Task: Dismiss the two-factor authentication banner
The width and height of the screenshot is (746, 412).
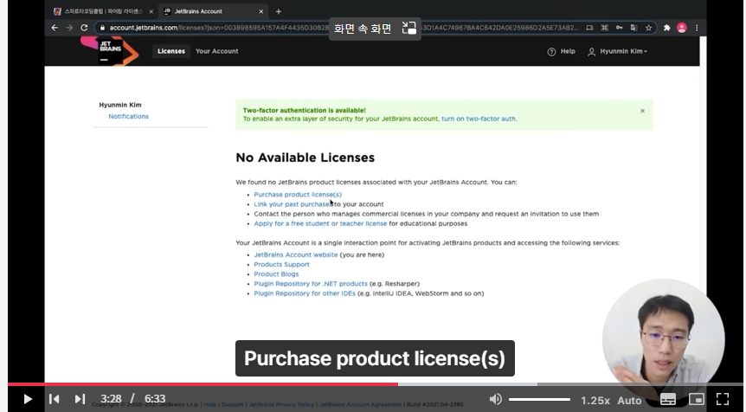Action: (x=642, y=111)
